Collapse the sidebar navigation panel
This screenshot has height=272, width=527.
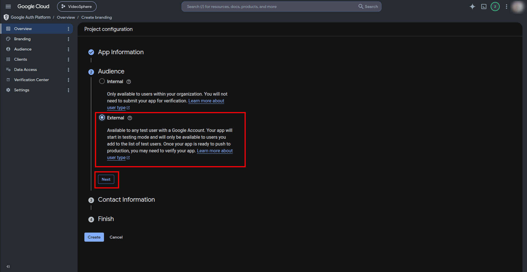[8, 266]
